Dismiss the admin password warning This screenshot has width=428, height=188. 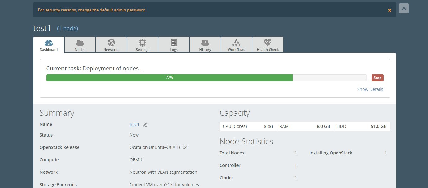point(390,10)
